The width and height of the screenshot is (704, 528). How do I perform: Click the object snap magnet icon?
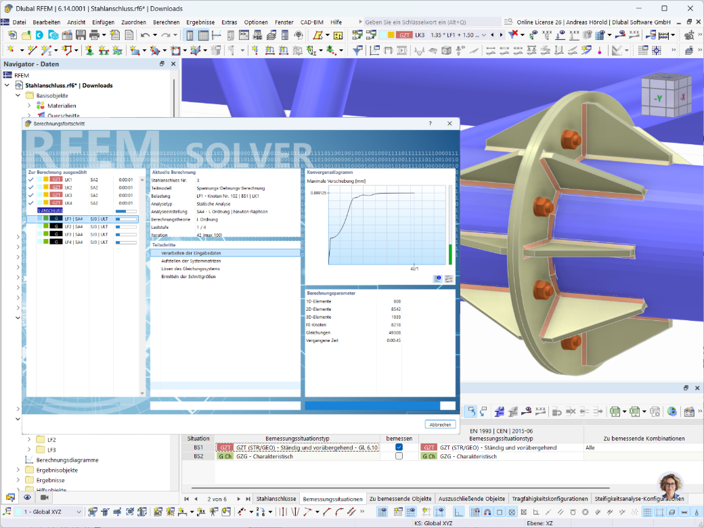tap(487, 511)
